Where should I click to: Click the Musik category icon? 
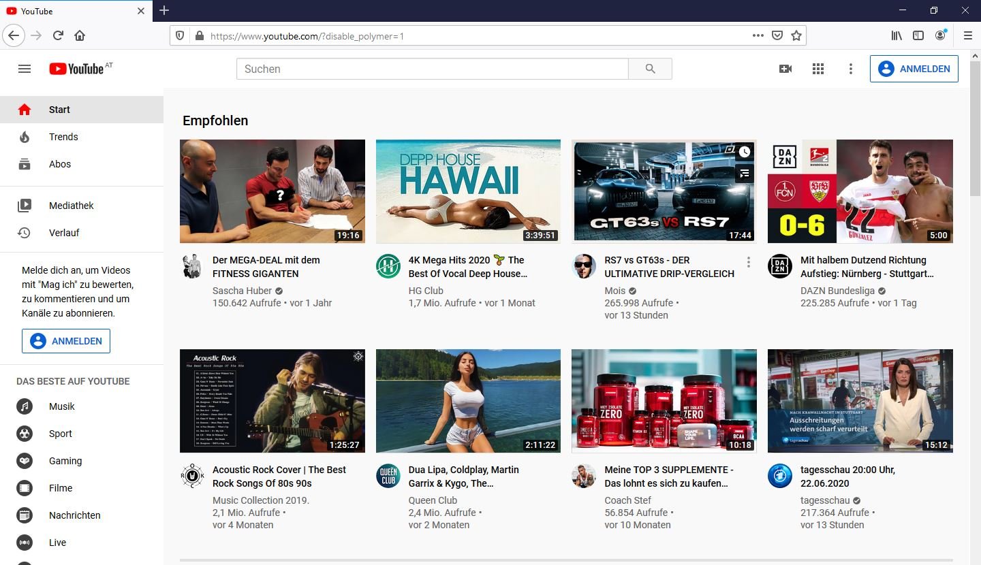[25, 406]
